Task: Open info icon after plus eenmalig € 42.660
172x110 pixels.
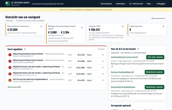Action: [x=132, y=81]
